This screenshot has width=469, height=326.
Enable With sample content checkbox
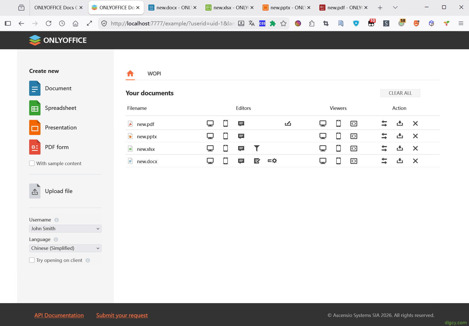(x=32, y=163)
